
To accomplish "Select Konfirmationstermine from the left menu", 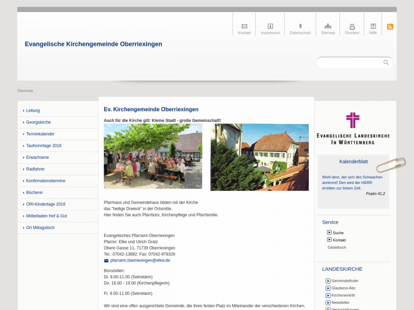I will point(46,181).
